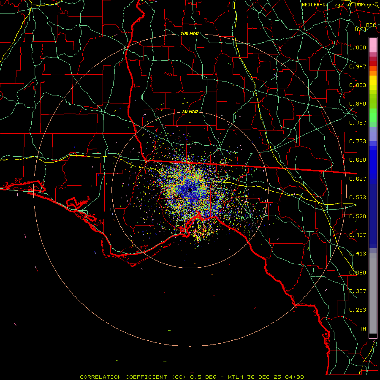The image size is (380, 380).
Task: Click the 0.413 color scale value
Action: [x=358, y=254]
